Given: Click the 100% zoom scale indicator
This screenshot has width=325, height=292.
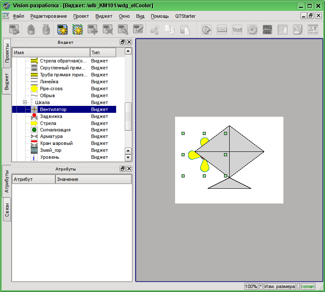Looking at the screenshot, I should point(251,286).
